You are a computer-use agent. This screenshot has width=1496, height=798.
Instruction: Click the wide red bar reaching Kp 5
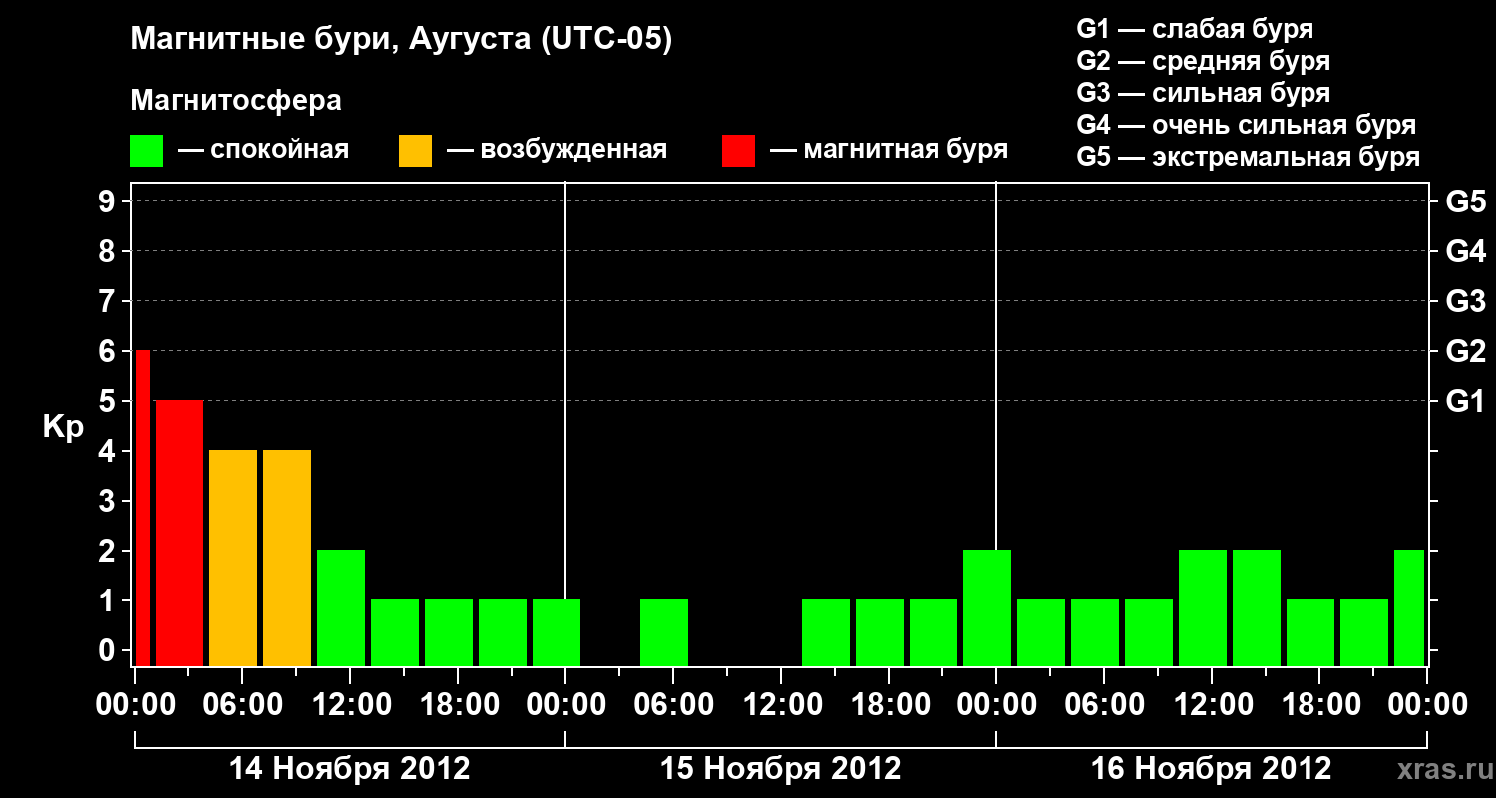[180, 533]
